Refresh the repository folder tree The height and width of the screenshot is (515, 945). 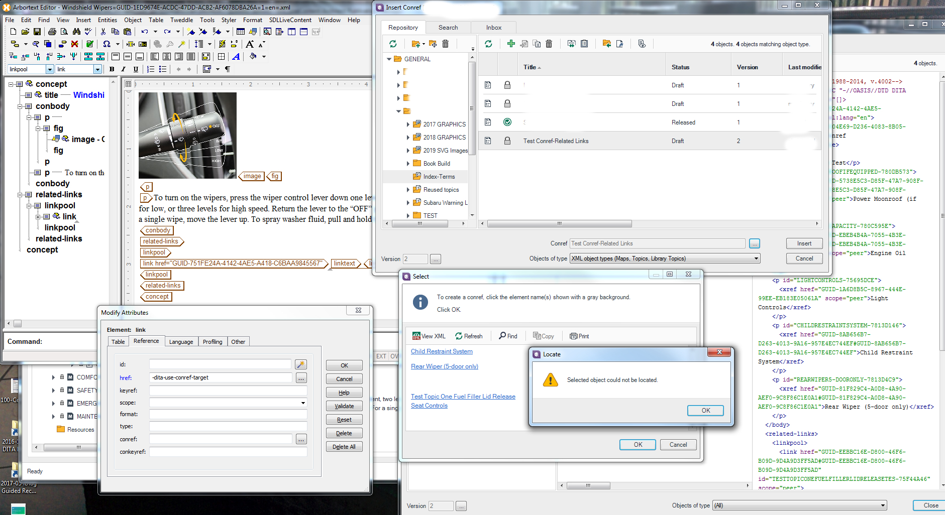[393, 44]
